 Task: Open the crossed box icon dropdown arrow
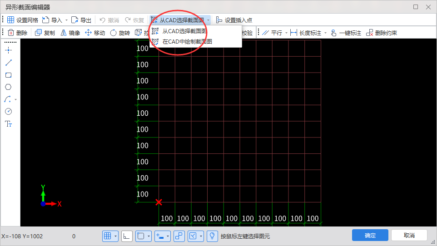pyautogui.click(x=201, y=236)
